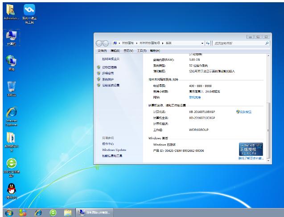Open Internet Explorer from the taskbar
Screen dimensions: 284x217
pos(38,213)
